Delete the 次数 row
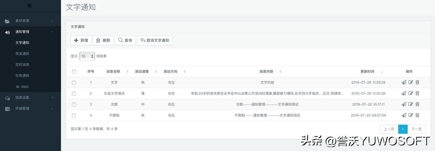 [417, 104]
